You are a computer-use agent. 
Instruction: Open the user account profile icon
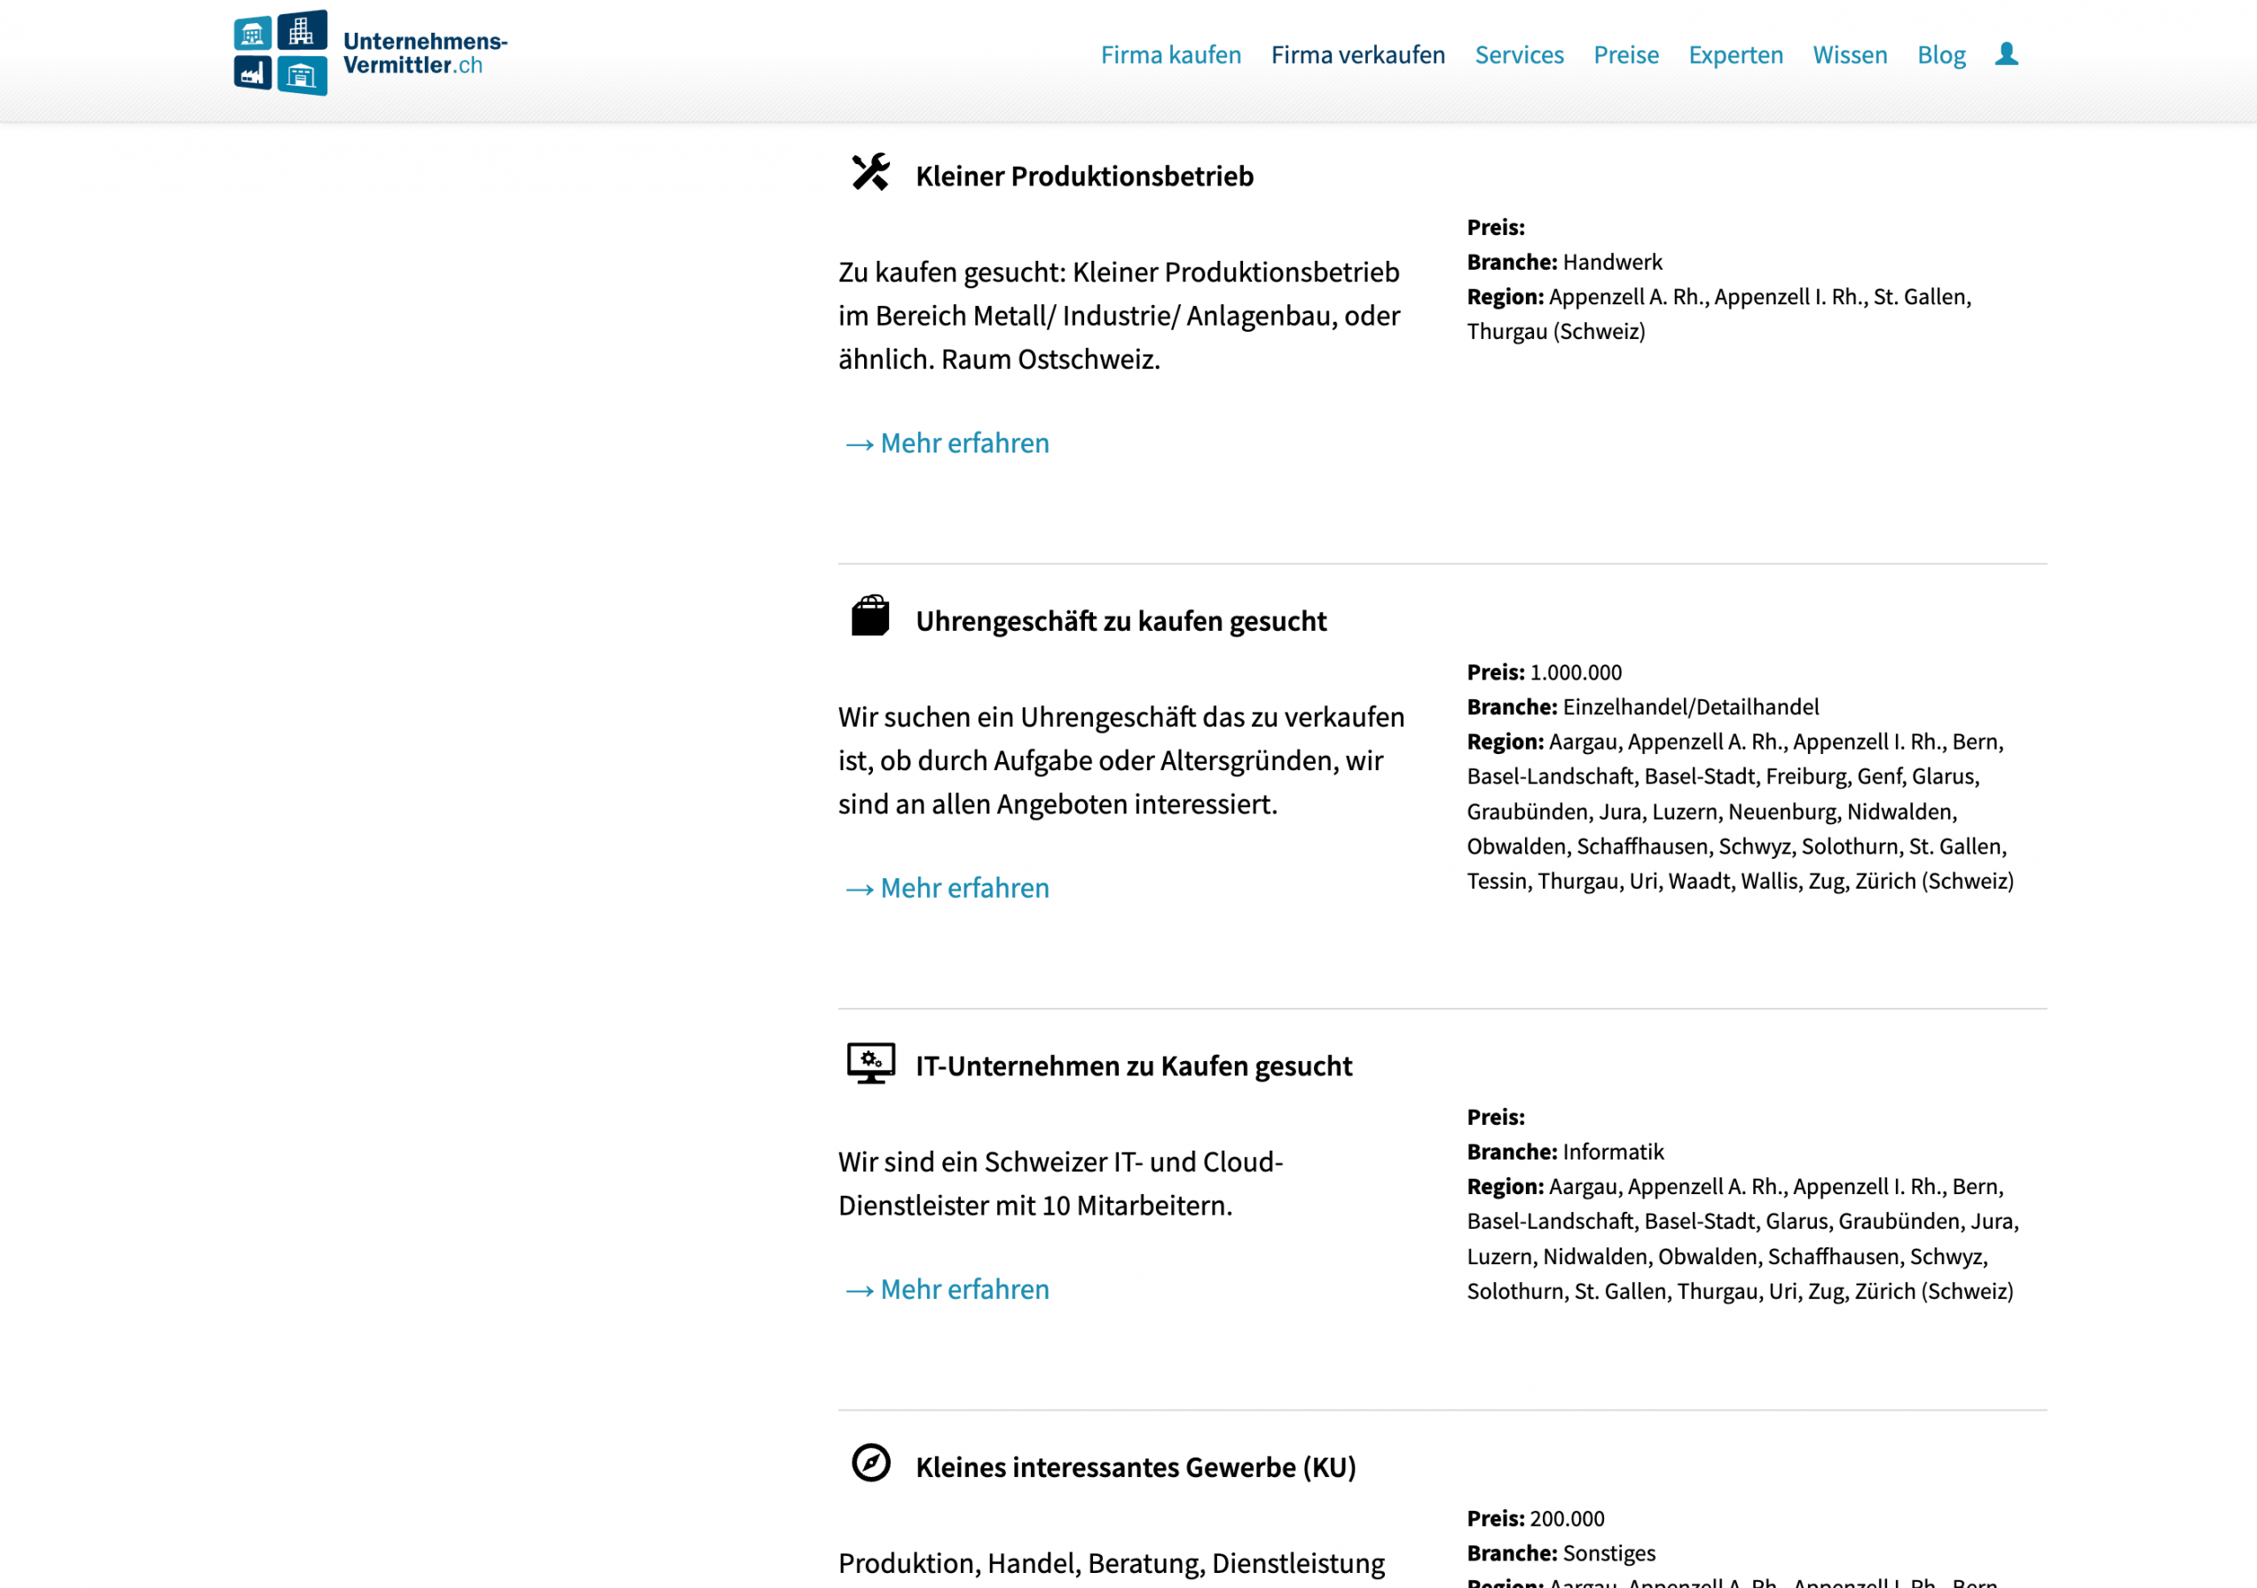pos(2006,54)
